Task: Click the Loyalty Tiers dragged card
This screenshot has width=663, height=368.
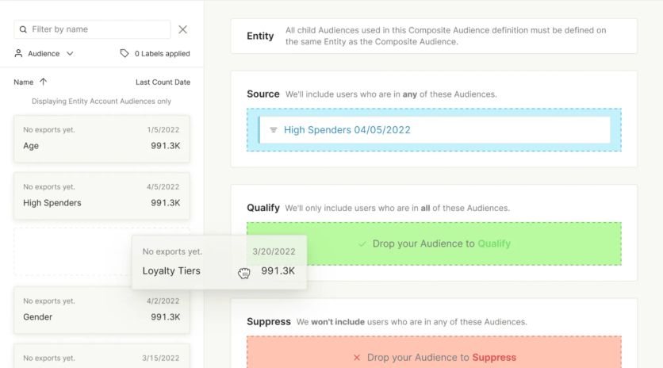Action: (219, 262)
